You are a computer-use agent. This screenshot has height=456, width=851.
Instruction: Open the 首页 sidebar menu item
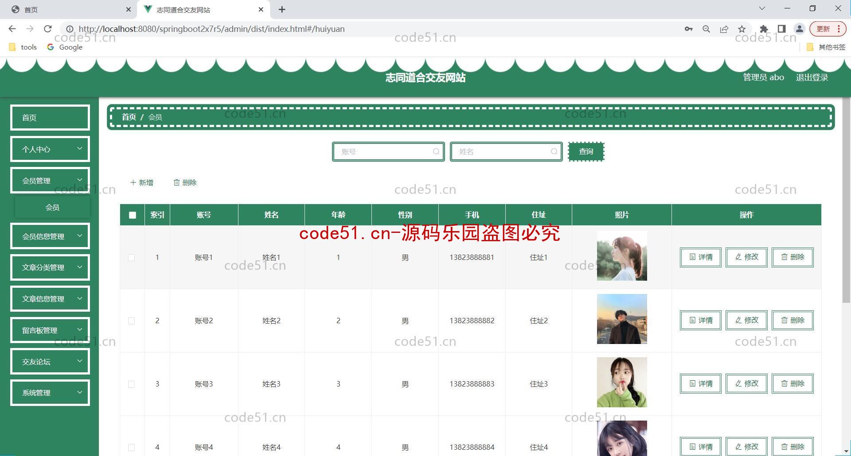[x=50, y=118]
